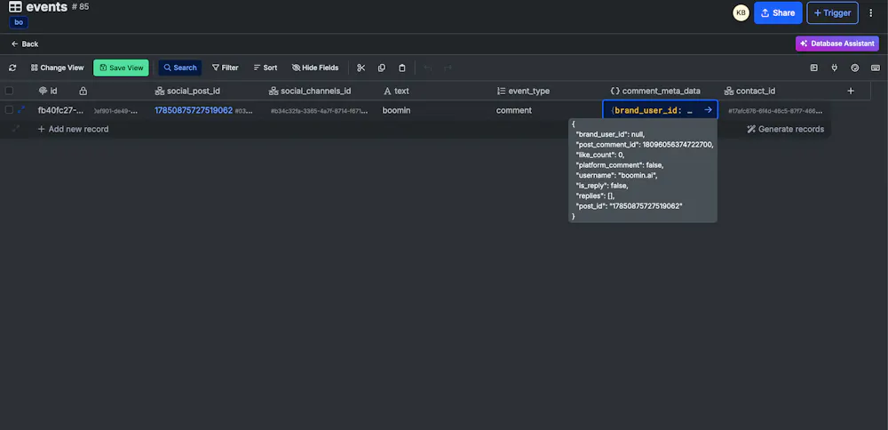The image size is (888, 430).
Task: Click the social_channels_id column header
Action: 310,91
